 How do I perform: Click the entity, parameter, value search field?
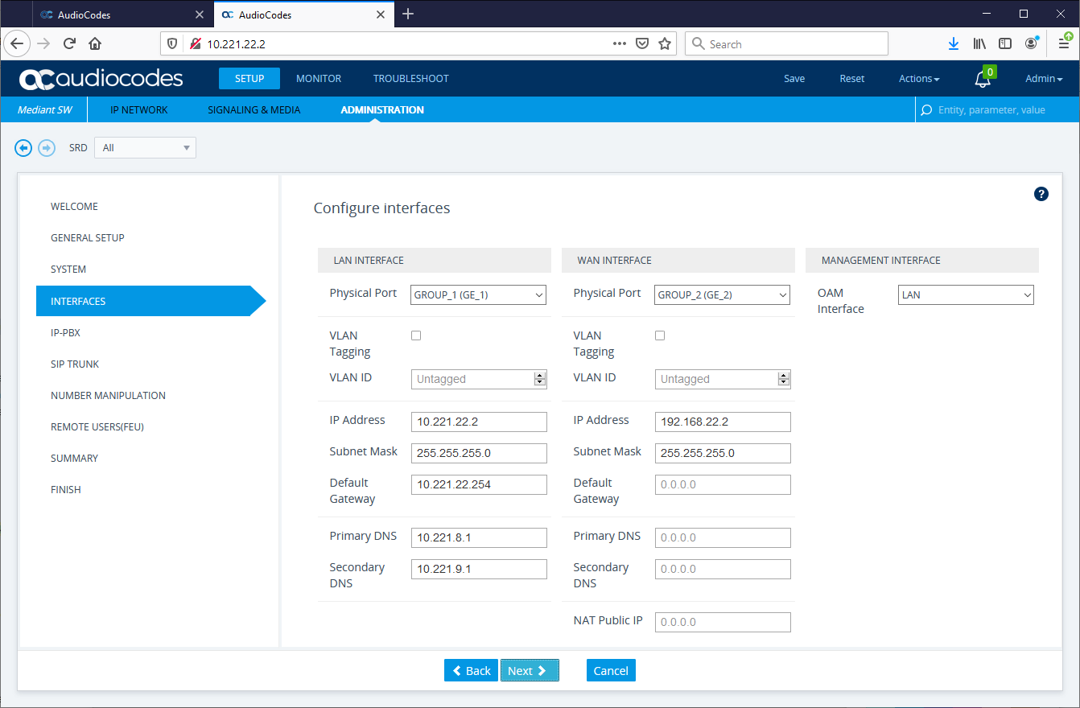[995, 110]
